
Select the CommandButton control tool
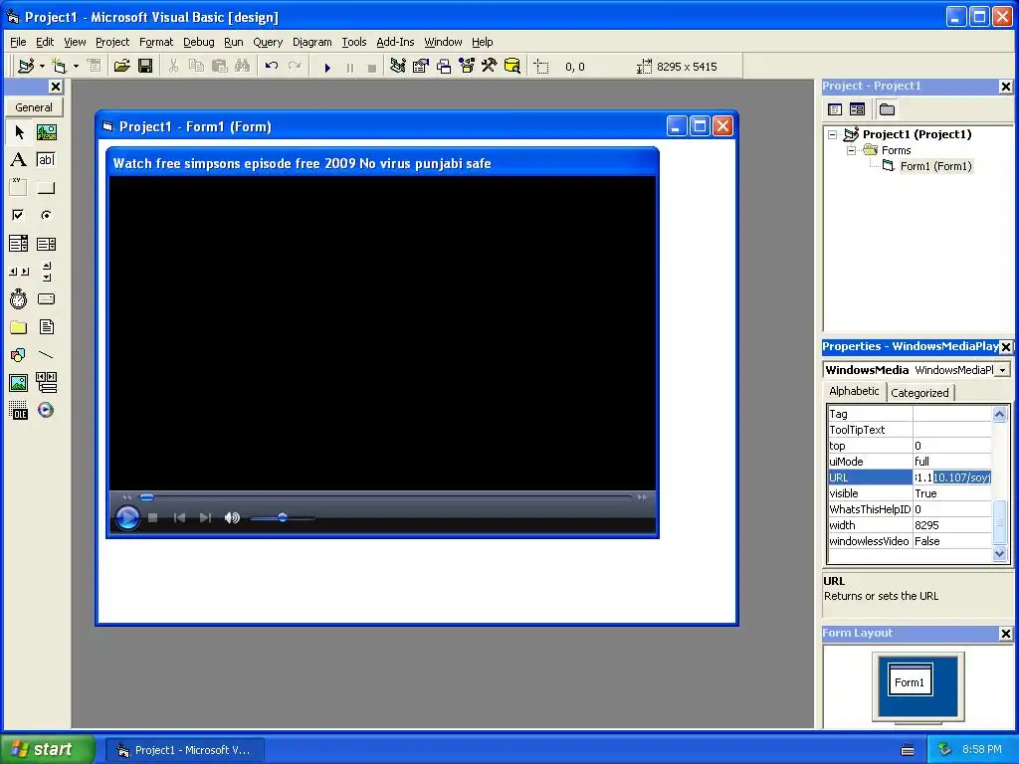coord(46,188)
